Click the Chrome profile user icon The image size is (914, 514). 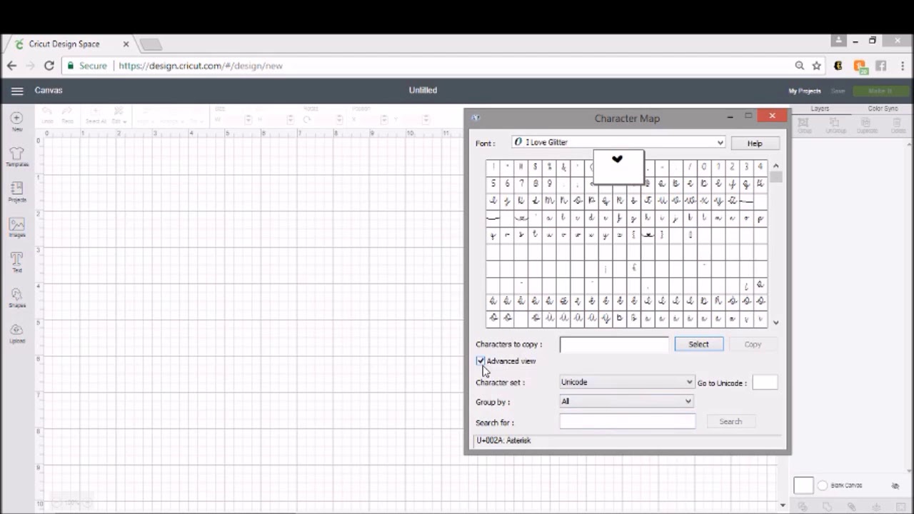pyautogui.click(x=839, y=41)
